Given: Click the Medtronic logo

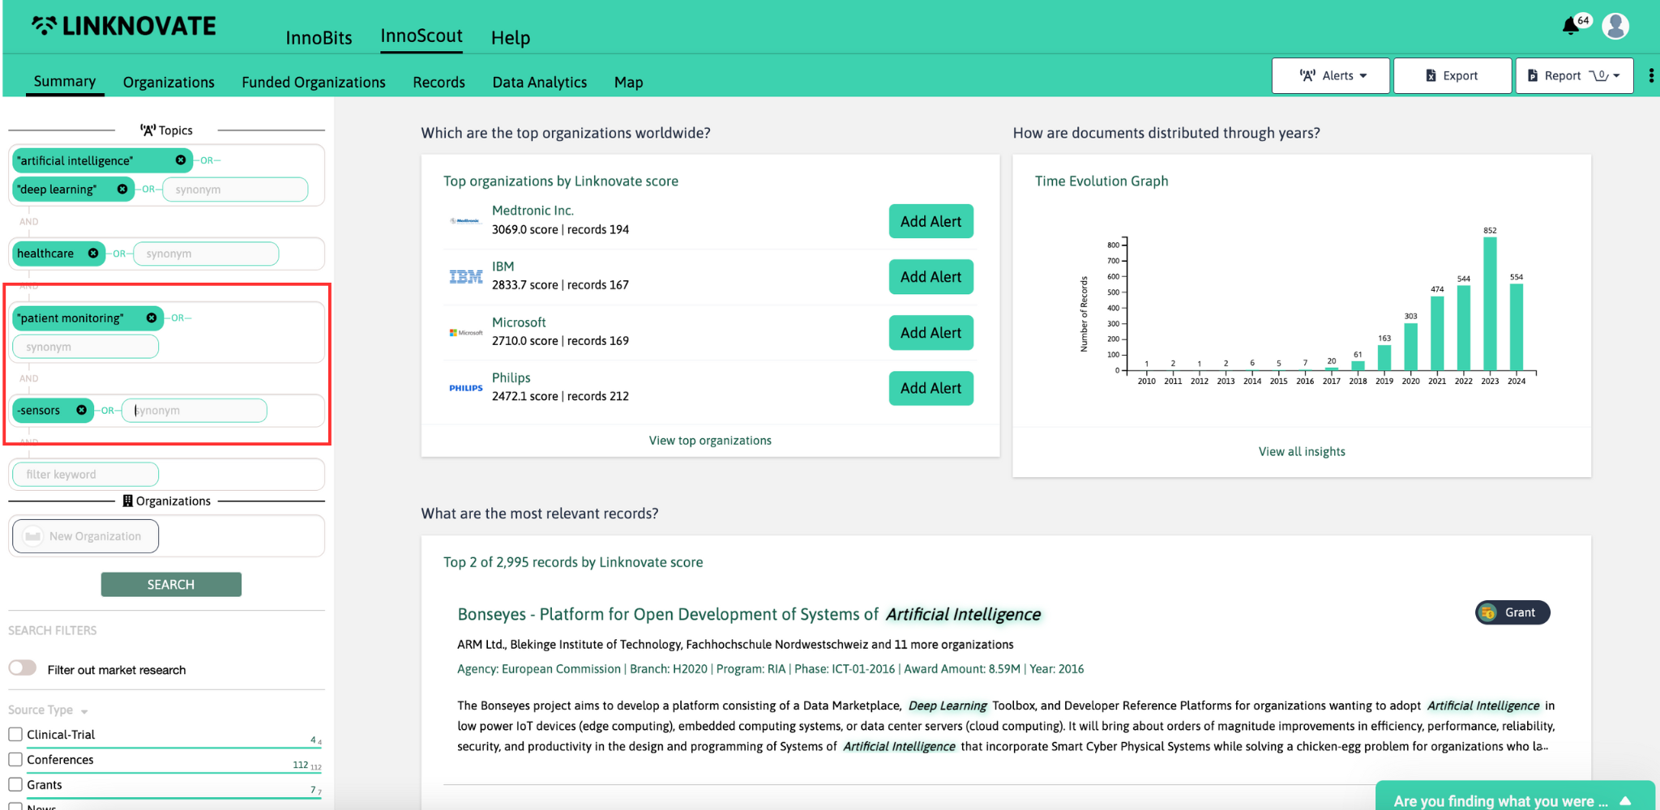Looking at the screenshot, I should (x=466, y=220).
